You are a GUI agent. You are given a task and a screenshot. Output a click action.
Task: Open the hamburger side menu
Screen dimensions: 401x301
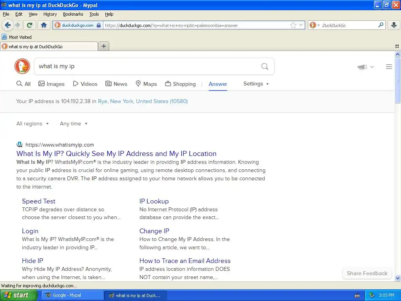pyautogui.click(x=389, y=67)
